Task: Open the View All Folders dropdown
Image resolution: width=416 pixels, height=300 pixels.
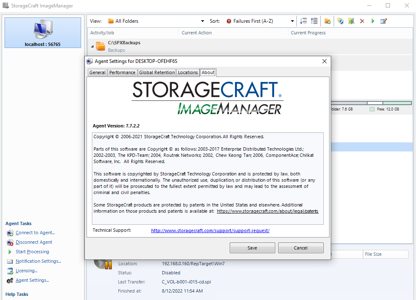Action: pyautogui.click(x=156, y=21)
